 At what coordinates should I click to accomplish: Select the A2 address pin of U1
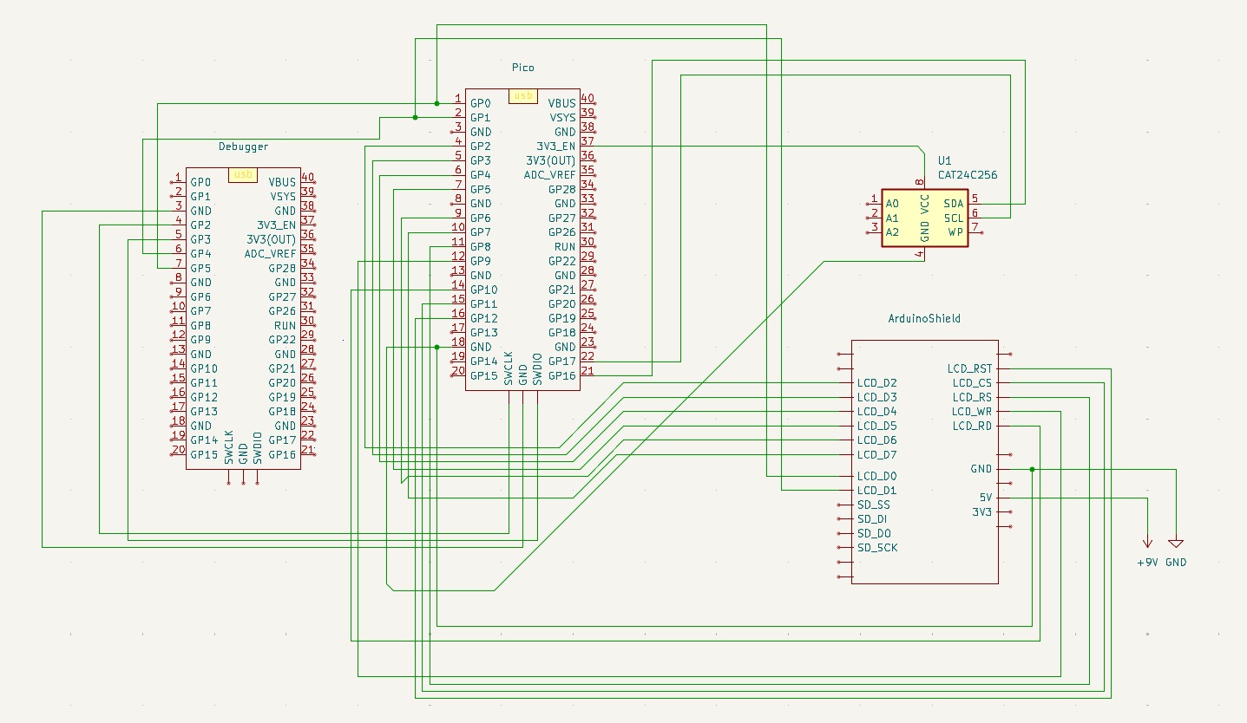tap(892, 231)
